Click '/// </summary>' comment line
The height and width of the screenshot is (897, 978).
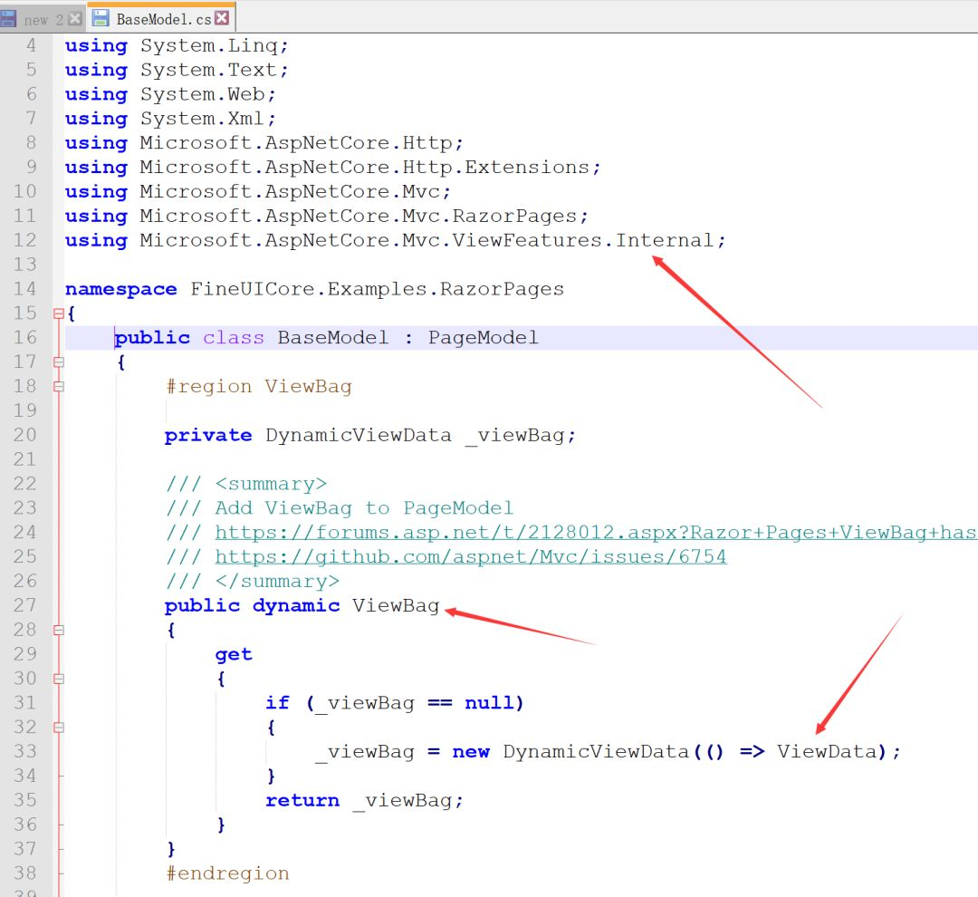[253, 581]
